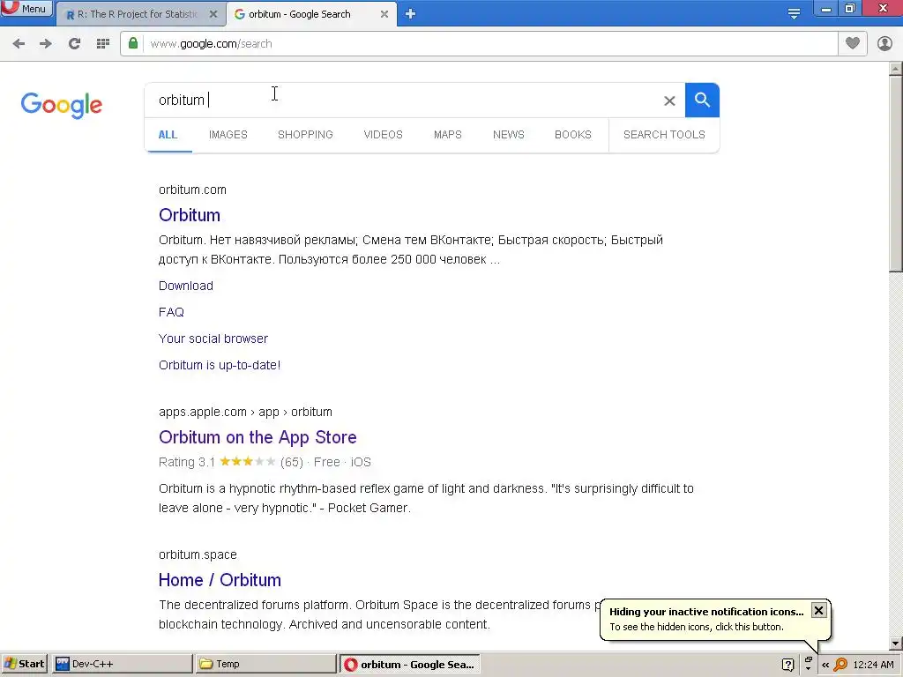
Task: Switch to SHOPPING results tab
Action: point(305,135)
